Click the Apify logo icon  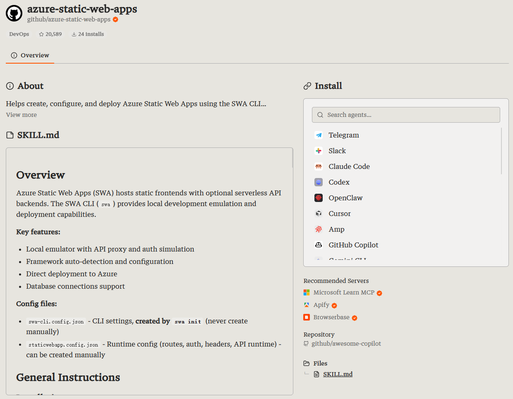click(x=307, y=305)
